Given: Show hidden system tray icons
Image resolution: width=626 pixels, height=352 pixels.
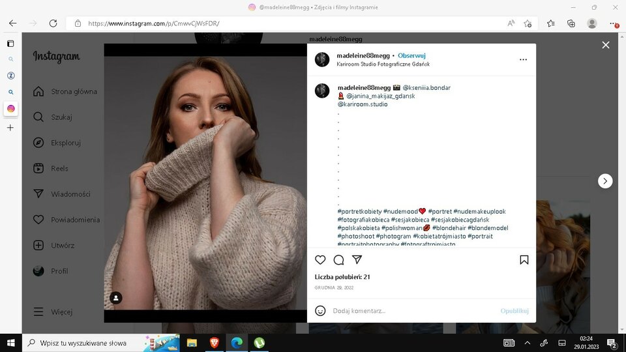Looking at the screenshot, I should [527, 343].
